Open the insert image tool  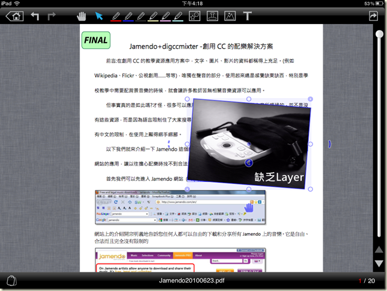(x=230, y=16)
